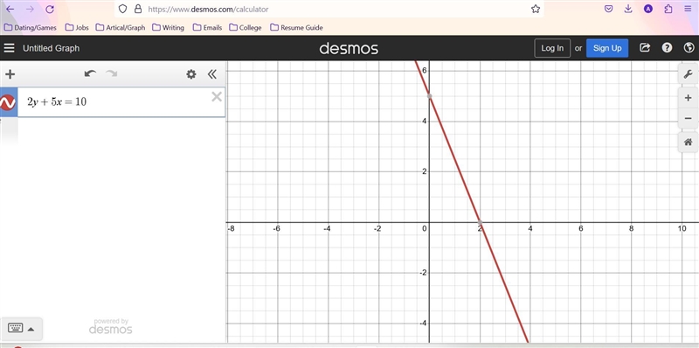This screenshot has width=699, height=348.
Task: Delete the 2y+5x=10 expression
Action: click(217, 97)
